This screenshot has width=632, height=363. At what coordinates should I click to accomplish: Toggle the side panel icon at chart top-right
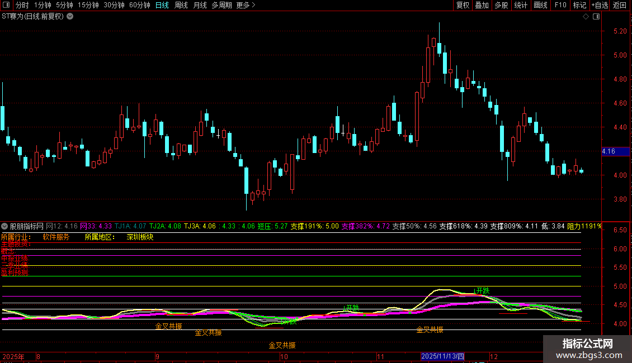coord(597,16)
